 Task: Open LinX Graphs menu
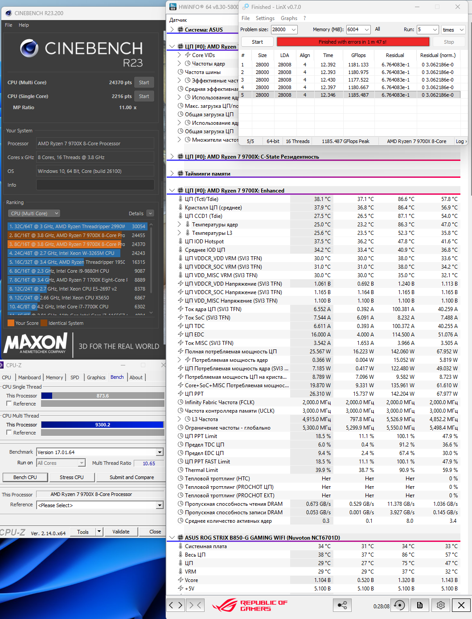289,18
